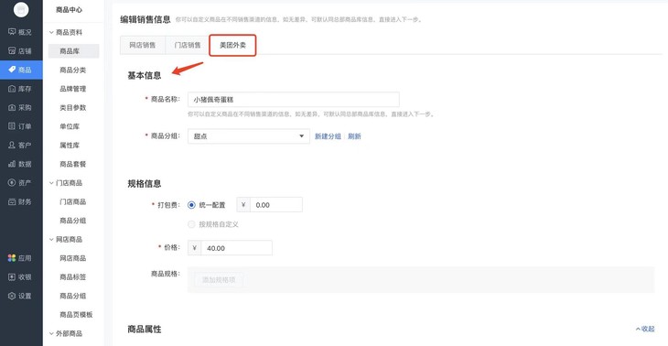Click the disabled 添加规格项 button
668x346 pixels.
tap(219, 280)
